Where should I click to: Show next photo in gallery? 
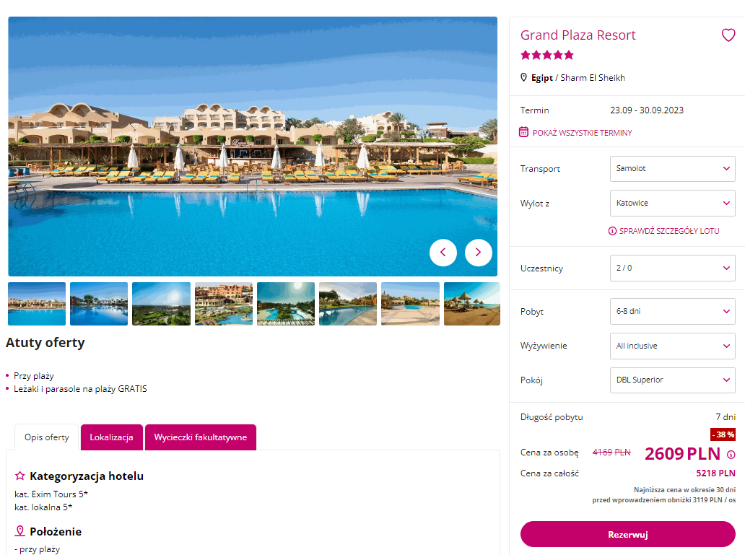coord(478,253)
